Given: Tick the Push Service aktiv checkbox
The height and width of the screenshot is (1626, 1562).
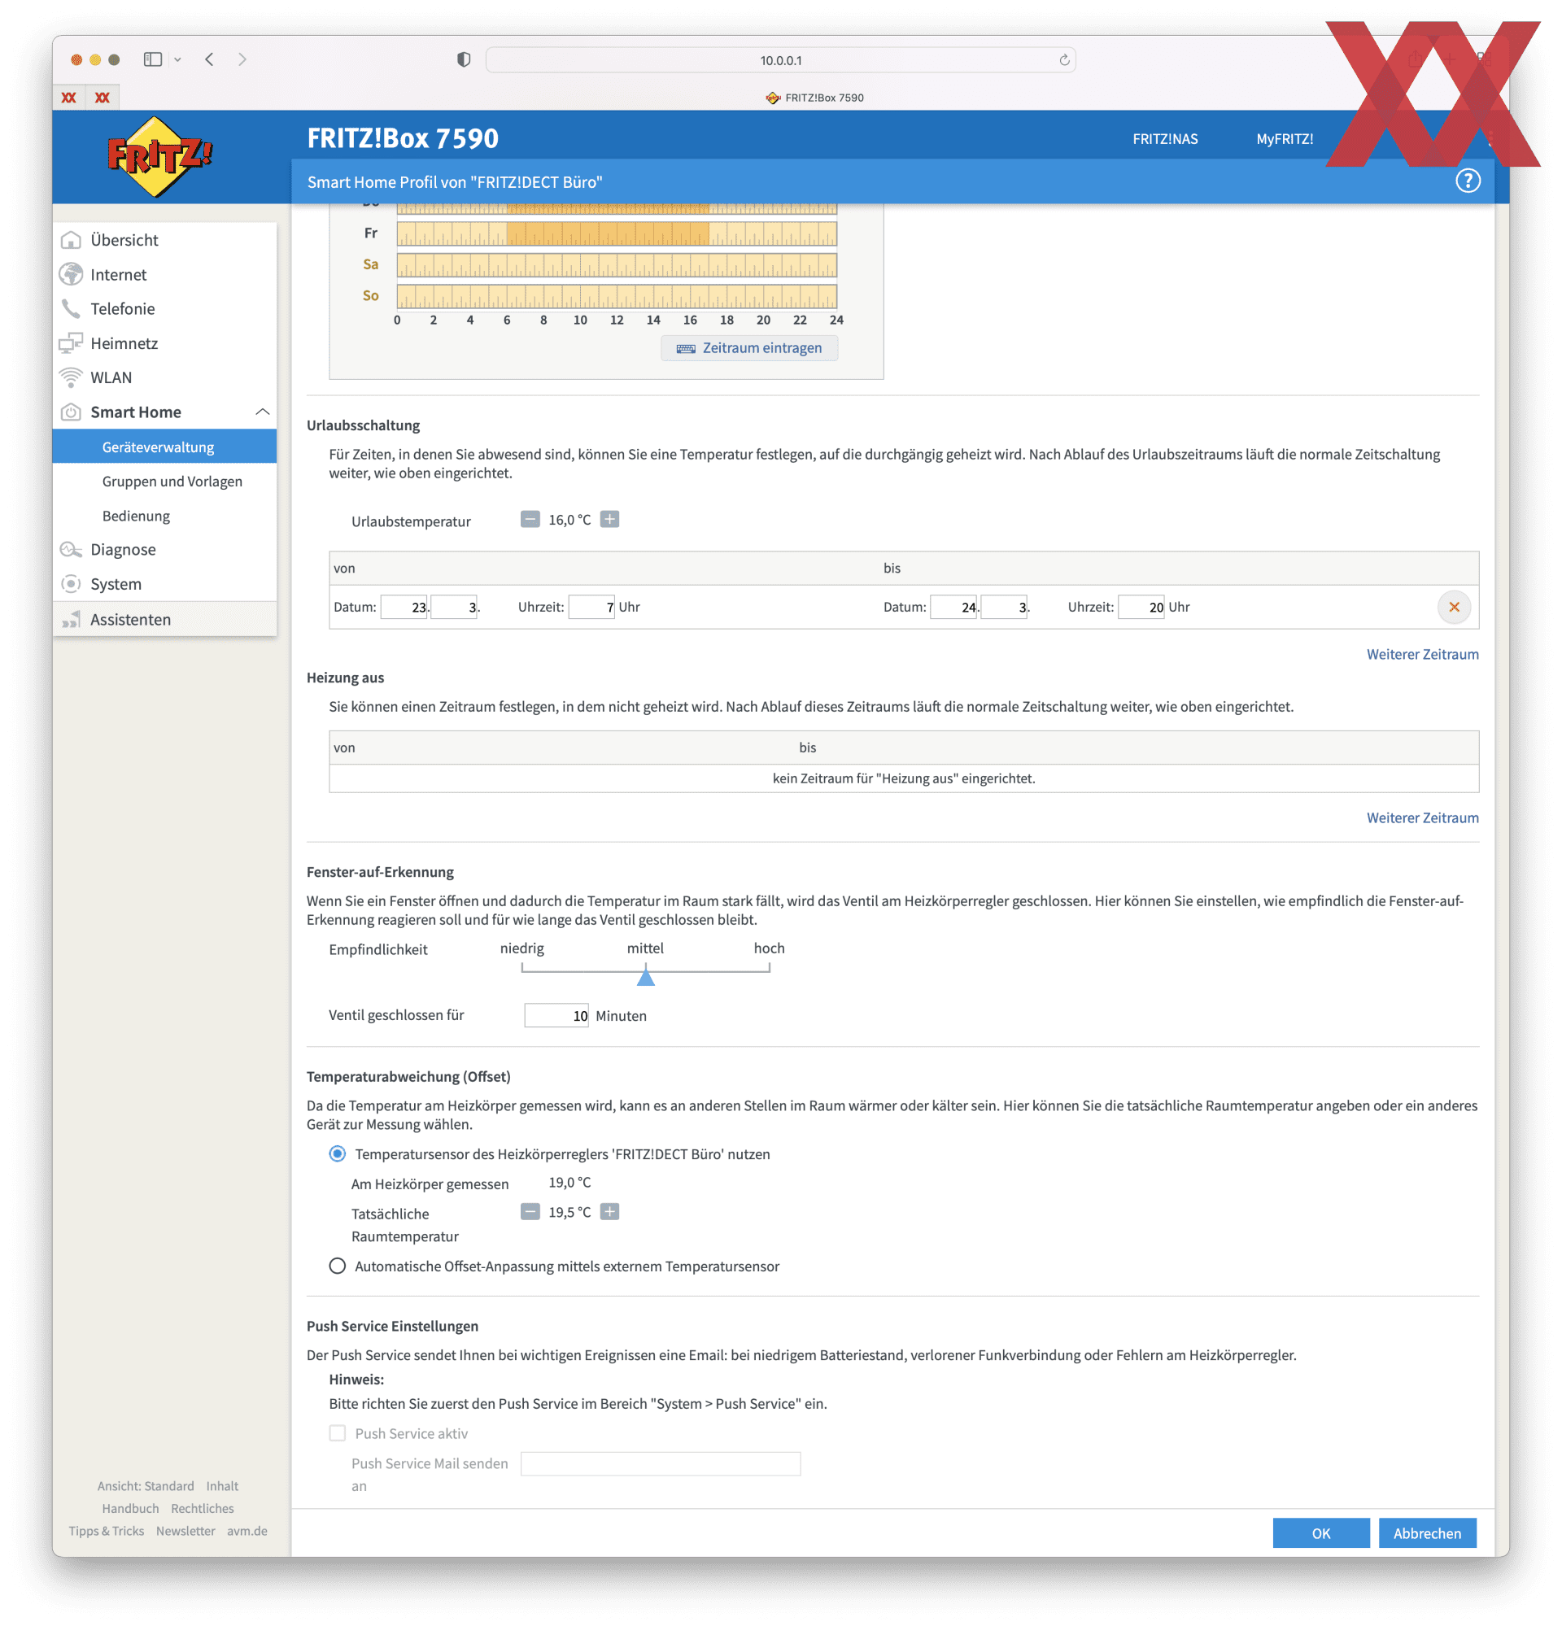Looking at the screenshot, I should click(x=337, y=1433).
